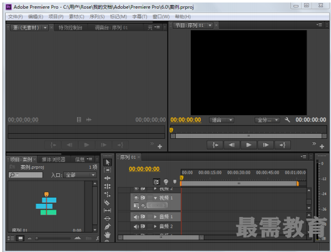This screenshot has width=331, height=252.
Task: Click project thumbnail size slider handle
Action: (37, 238)
